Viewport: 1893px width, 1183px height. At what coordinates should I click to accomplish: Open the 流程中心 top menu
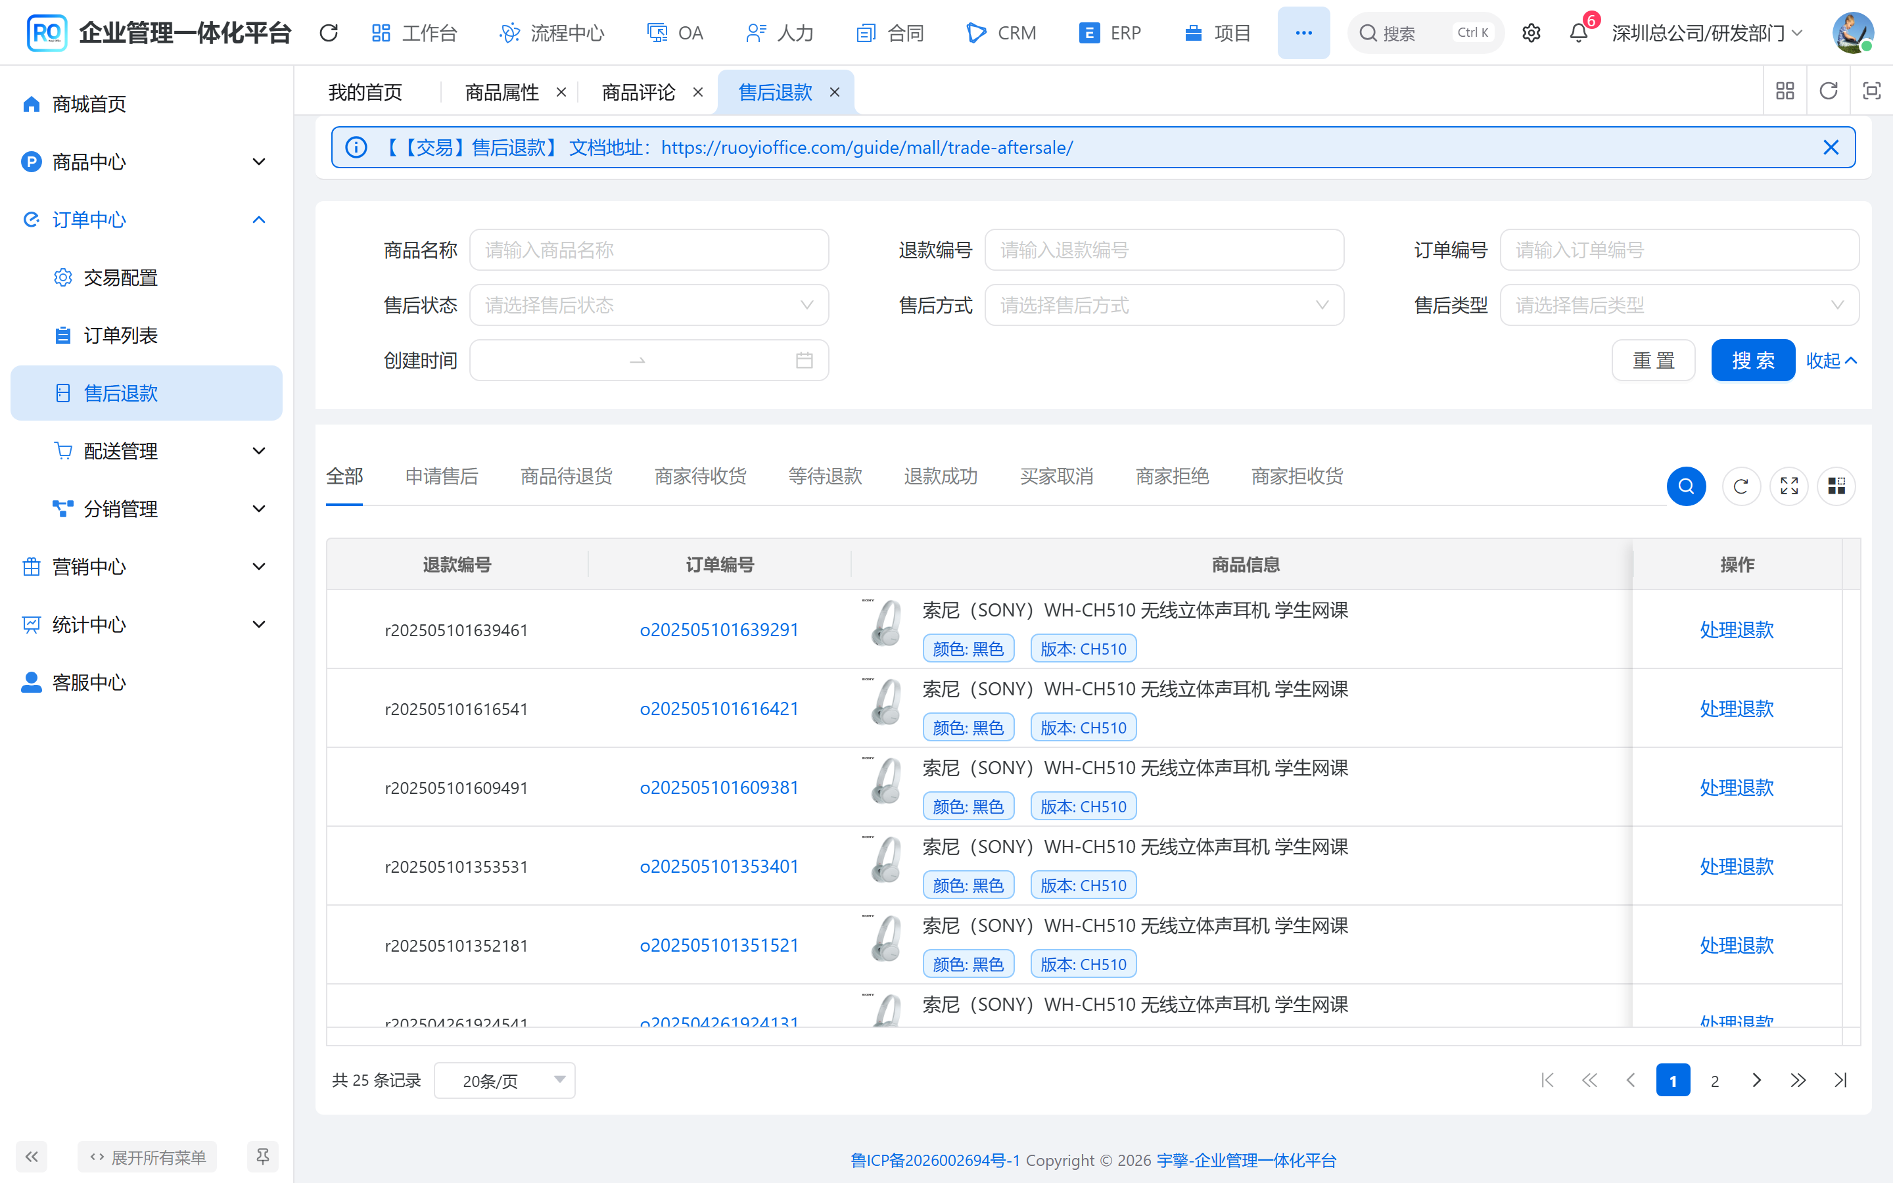(x=552, y=33)
